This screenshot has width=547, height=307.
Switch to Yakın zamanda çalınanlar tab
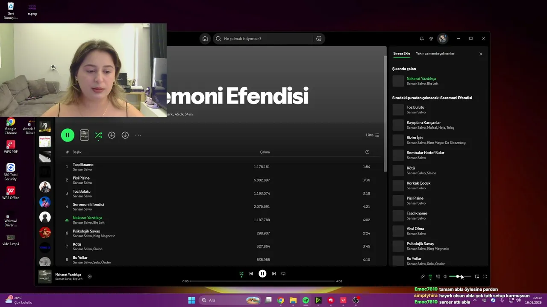point(435,54)
